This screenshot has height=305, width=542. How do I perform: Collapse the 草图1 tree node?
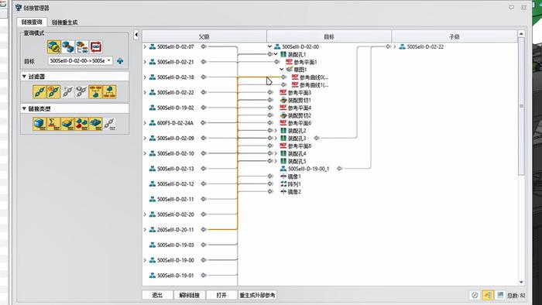(282, 70)
